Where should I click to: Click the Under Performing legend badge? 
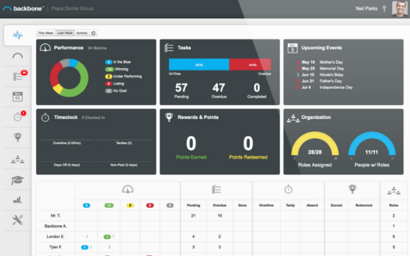[x=109, y=77]
